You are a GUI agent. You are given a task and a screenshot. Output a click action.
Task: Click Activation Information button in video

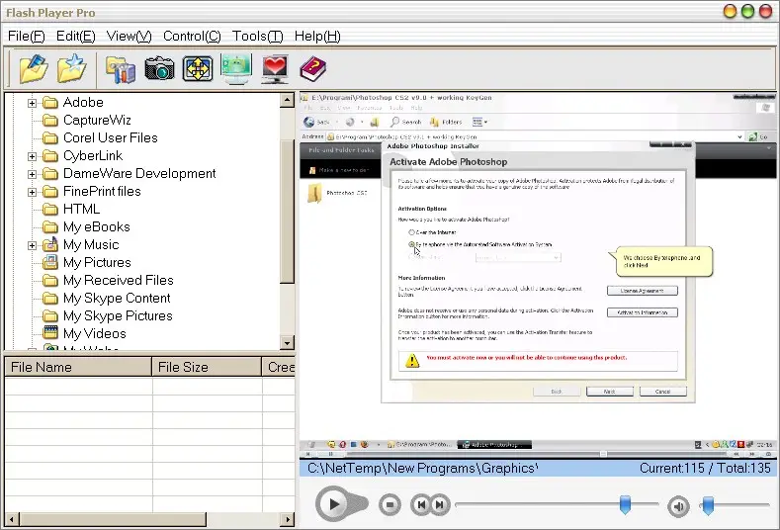point(643,312)
